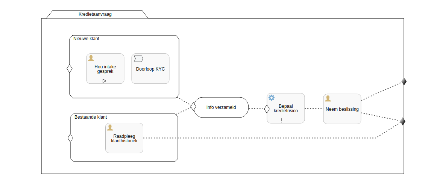Image resolution: width=443 pixels, height=190 pixels.
Task: Select the Info verzameld milestone
Action: [x=221, y=107]
